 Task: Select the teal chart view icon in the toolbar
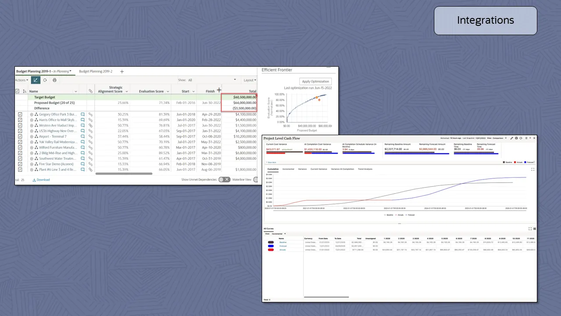(x=36, y=80)
